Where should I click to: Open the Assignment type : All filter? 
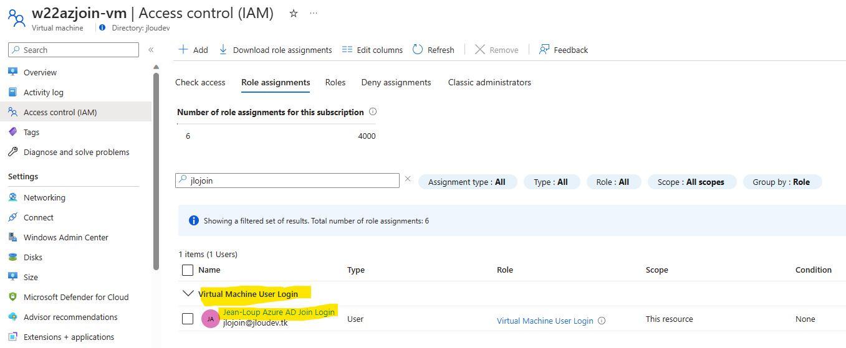click(467, 182)
